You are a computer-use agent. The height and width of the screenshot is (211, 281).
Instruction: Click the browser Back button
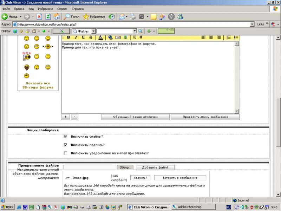(x=9, y=17)
